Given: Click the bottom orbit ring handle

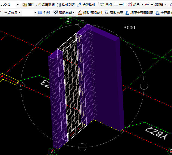Looking at the screenshot, I should pos(82,147).
